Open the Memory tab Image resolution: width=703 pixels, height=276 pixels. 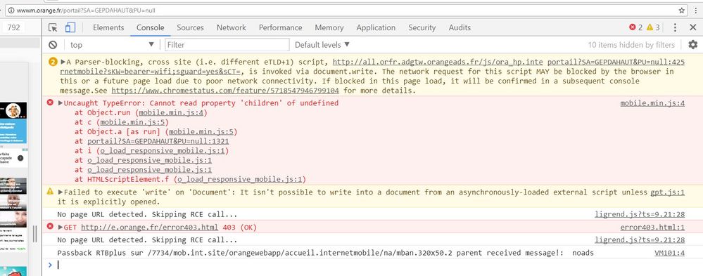tap(329, 27)
